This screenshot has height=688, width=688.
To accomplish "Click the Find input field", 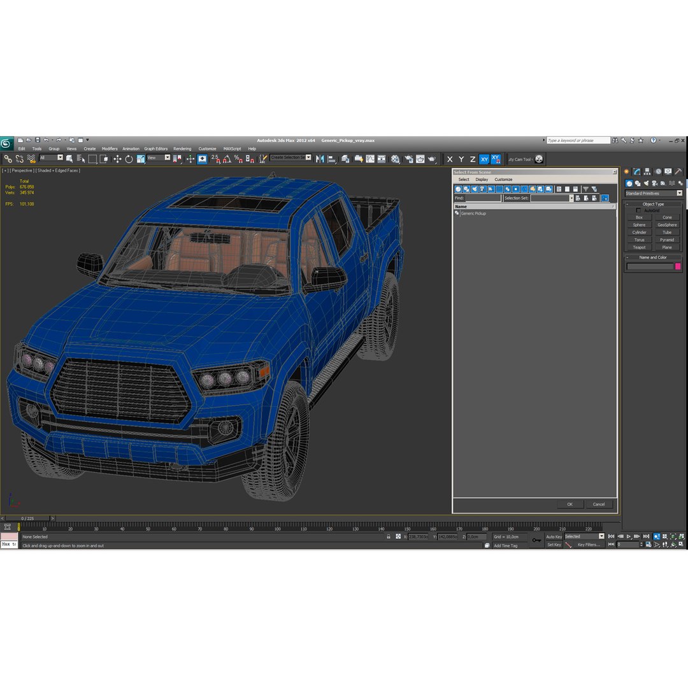I will point(483,198).
